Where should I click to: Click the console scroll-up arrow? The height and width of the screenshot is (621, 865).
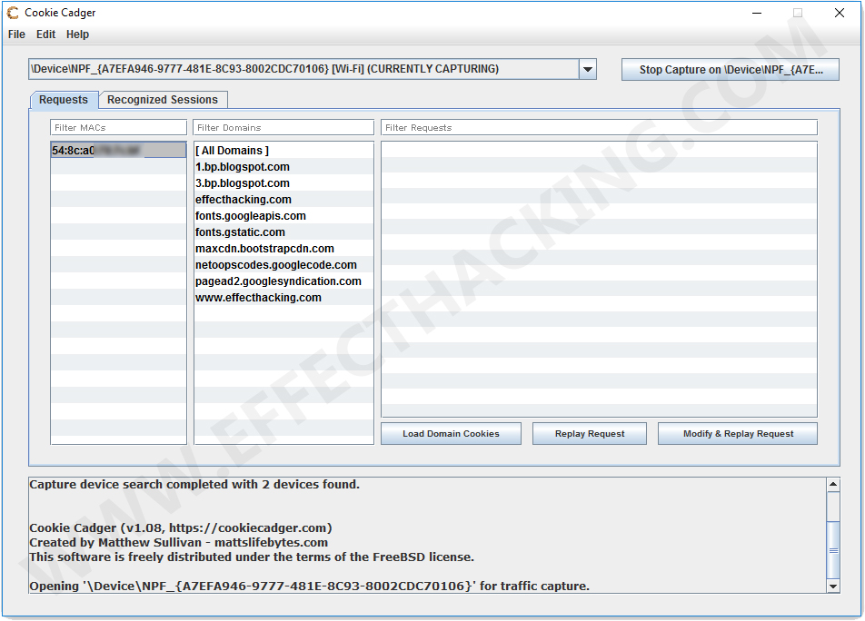(832, 484)
